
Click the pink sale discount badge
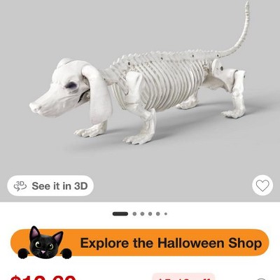pyautogui.click(x=183, y=276)
